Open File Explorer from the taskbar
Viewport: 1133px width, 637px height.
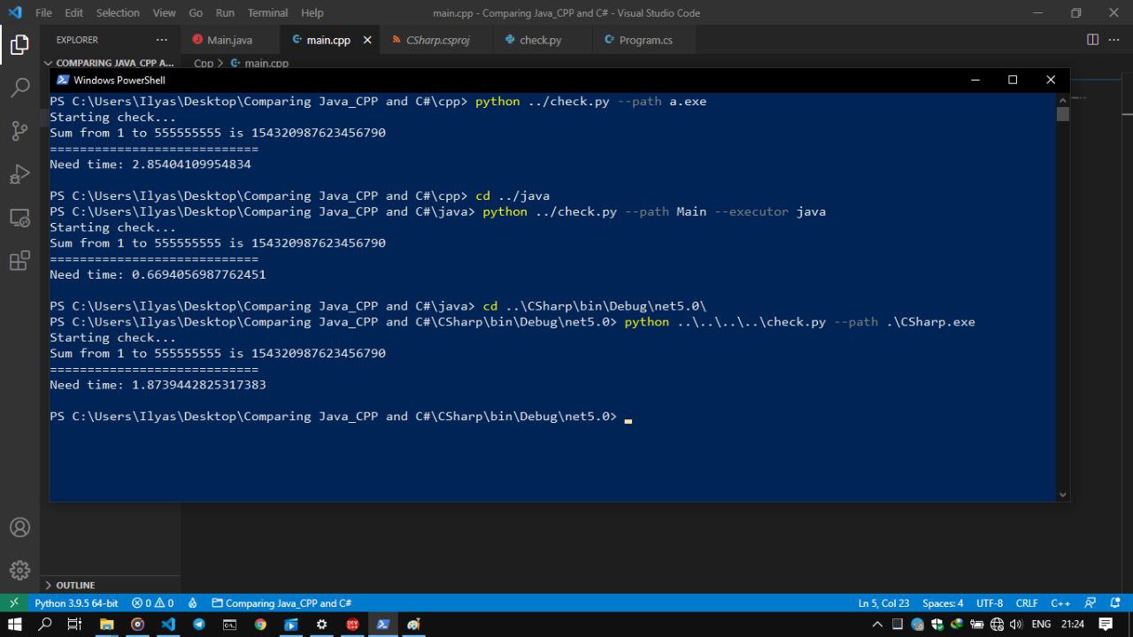tap(106, 625)
